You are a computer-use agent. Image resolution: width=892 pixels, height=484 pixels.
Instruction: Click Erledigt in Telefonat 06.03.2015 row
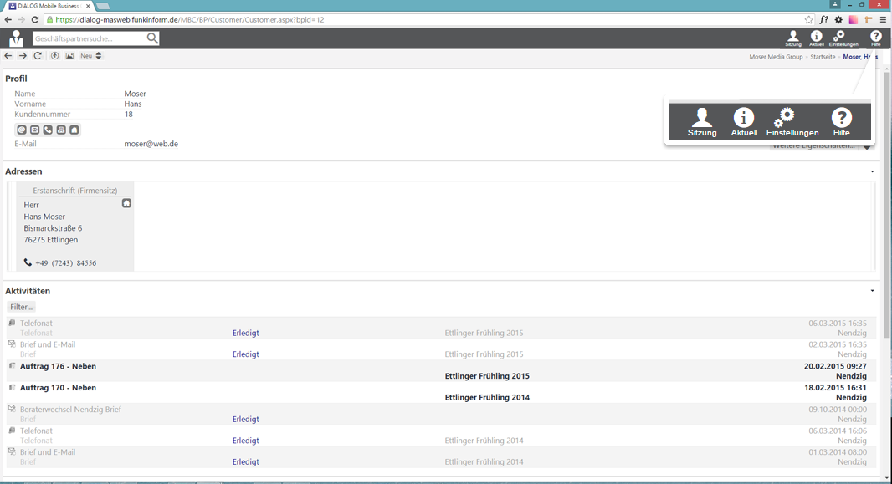tap(246, 333)
